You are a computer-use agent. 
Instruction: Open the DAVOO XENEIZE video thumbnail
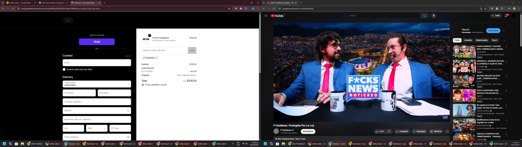(x=464, y=52)
